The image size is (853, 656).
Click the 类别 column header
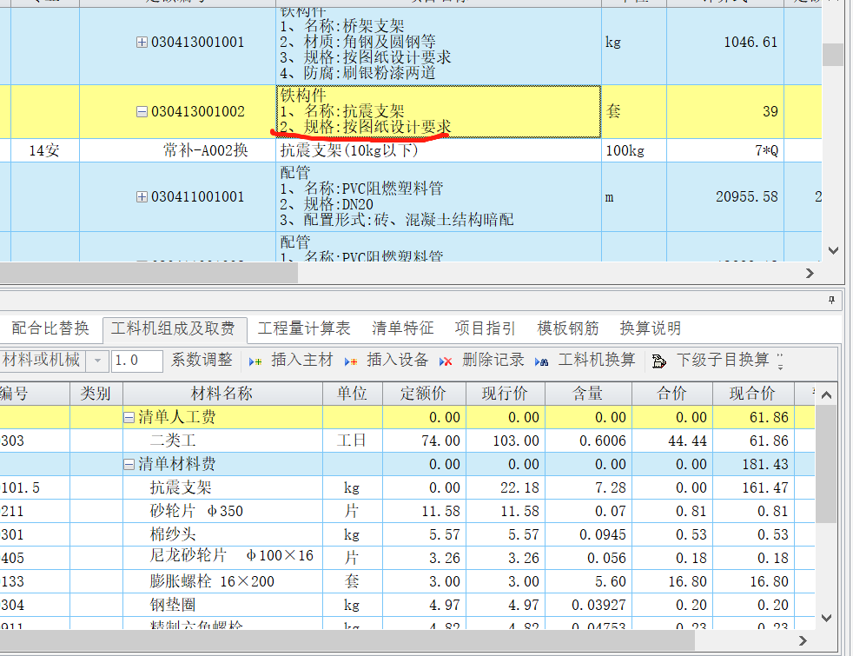tap(96, 394)
